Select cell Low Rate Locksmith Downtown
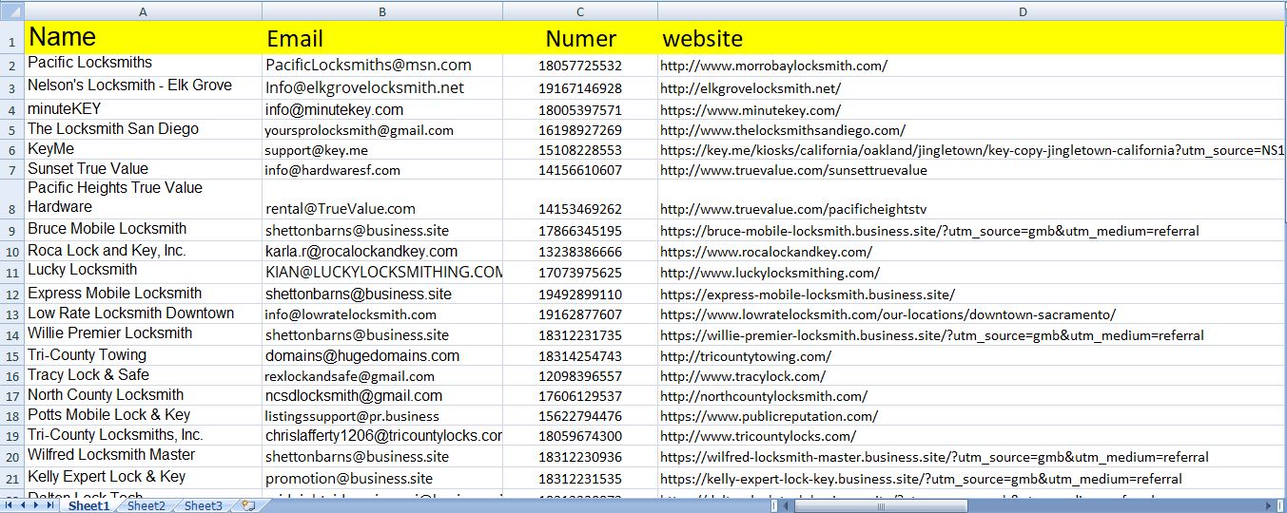Image resolution: width=1287 pixels, height=513 pixels. [x=143, y=314]
